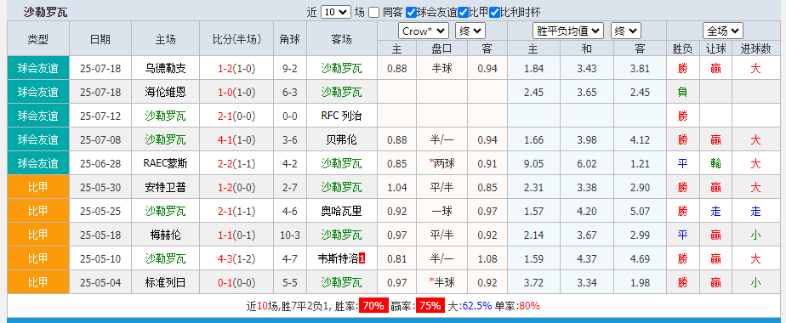This screenshot has width=786, height=323.
Task: Click the 比甲 tag on 25-05-30 row
Action: coord(38,187)
